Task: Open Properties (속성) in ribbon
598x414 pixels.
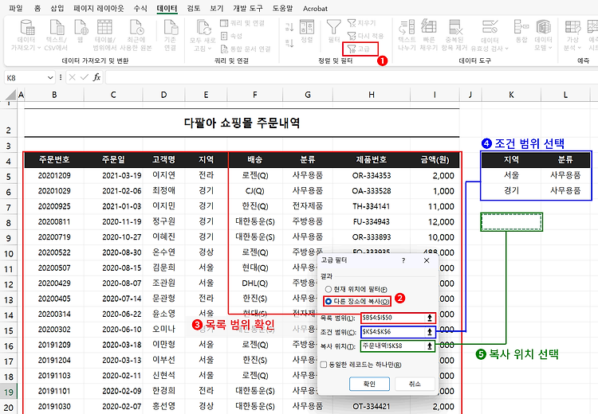Action: (x=231, y=36)
